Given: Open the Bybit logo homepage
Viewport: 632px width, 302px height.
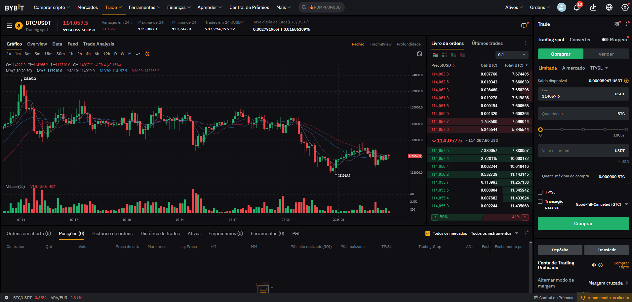Looking at the screenshot, I should pos(15,7).
